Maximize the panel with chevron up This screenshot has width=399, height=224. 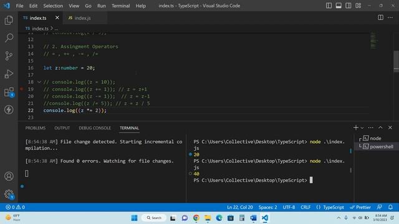pos(380,128)
